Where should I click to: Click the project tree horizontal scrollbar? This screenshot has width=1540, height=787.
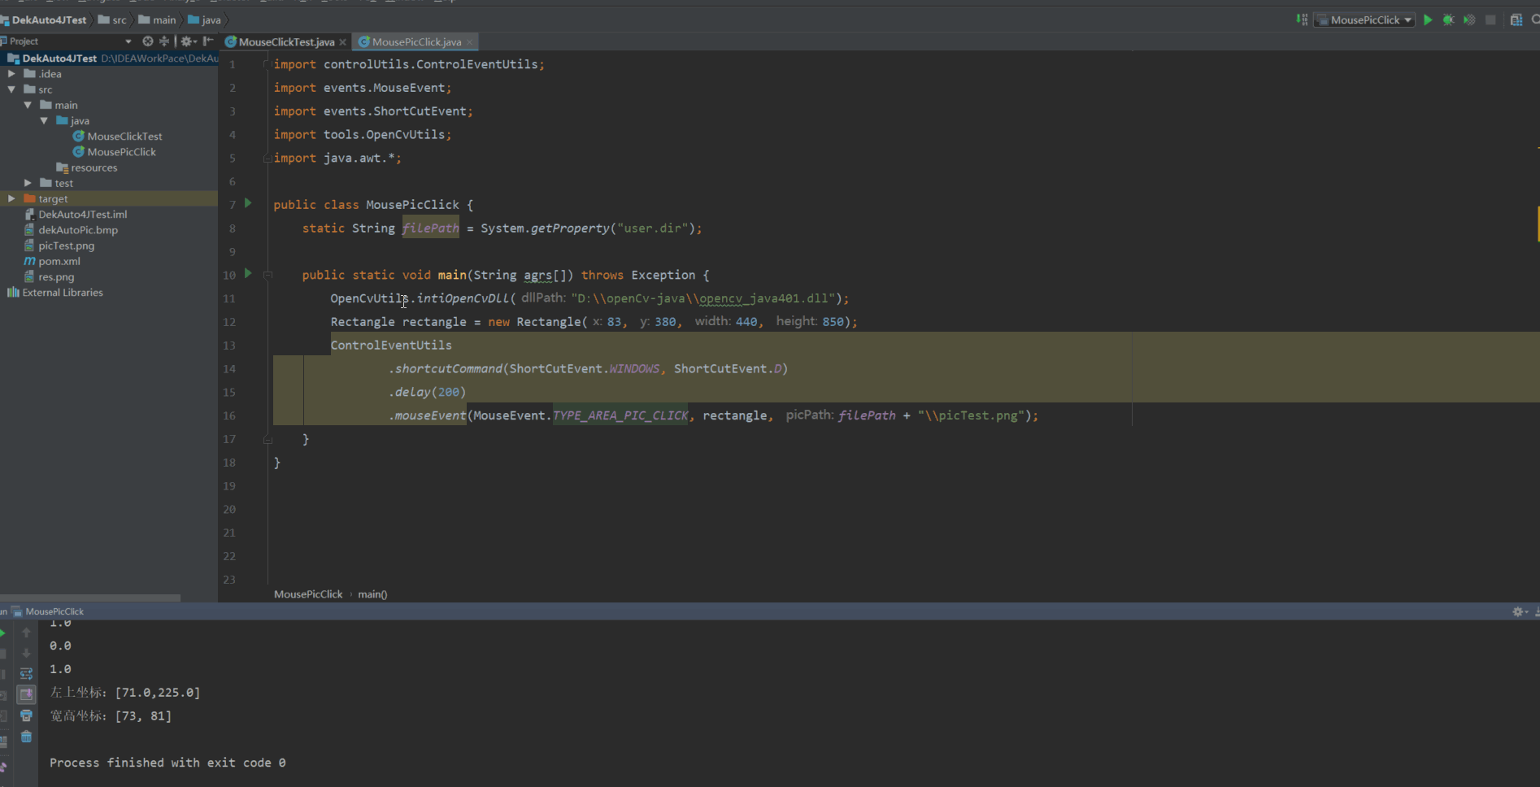pyautogui.click(x=90, y=598)
